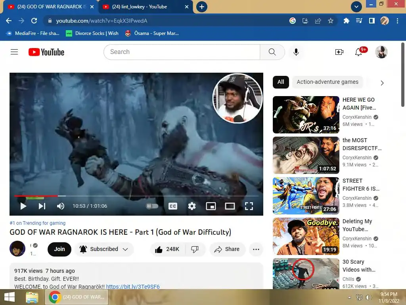The height and width of the screenshot is (305, 406).
Task: Switch to theater mode
Action: point(230,206)
